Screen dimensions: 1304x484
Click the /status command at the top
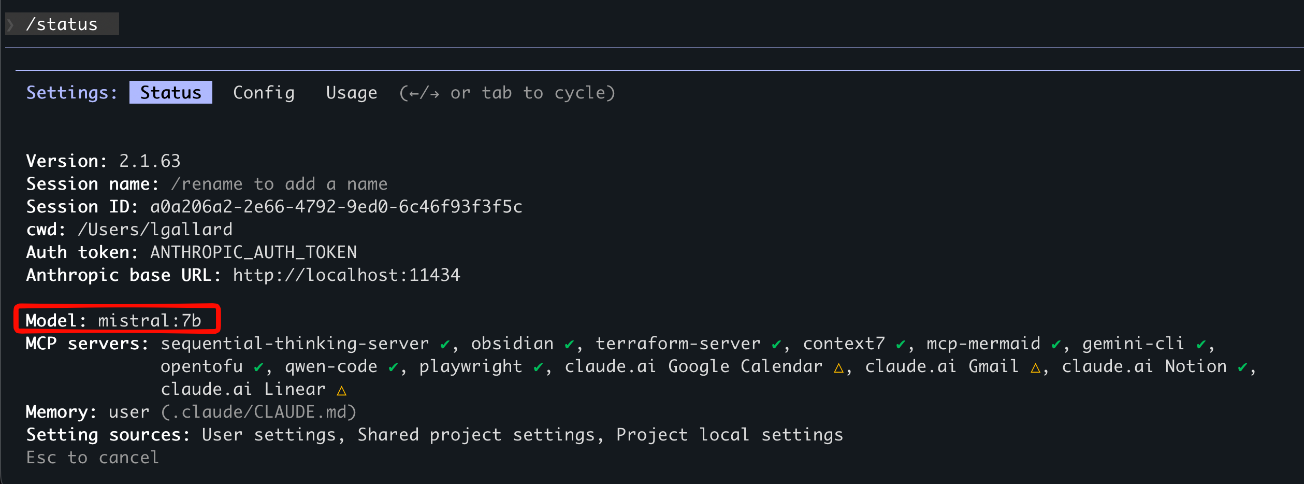tap(62, 23)
